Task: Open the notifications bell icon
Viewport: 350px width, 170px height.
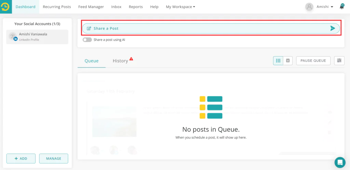Action: click(x=342, y=7)
